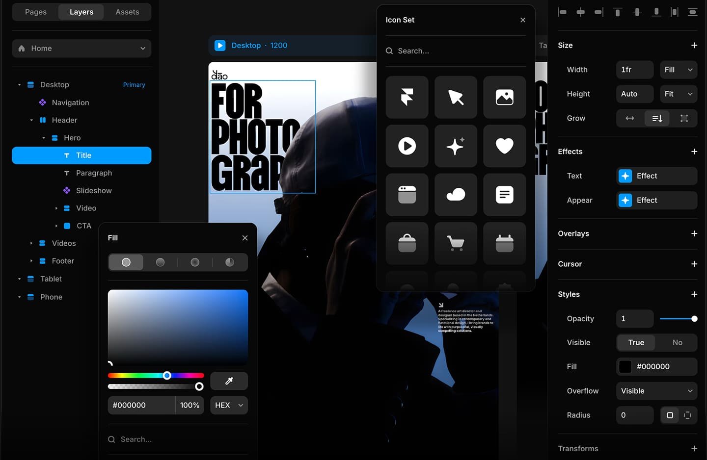
Task: Click the eyedropper color picker tool
Action: pos(229,381)
